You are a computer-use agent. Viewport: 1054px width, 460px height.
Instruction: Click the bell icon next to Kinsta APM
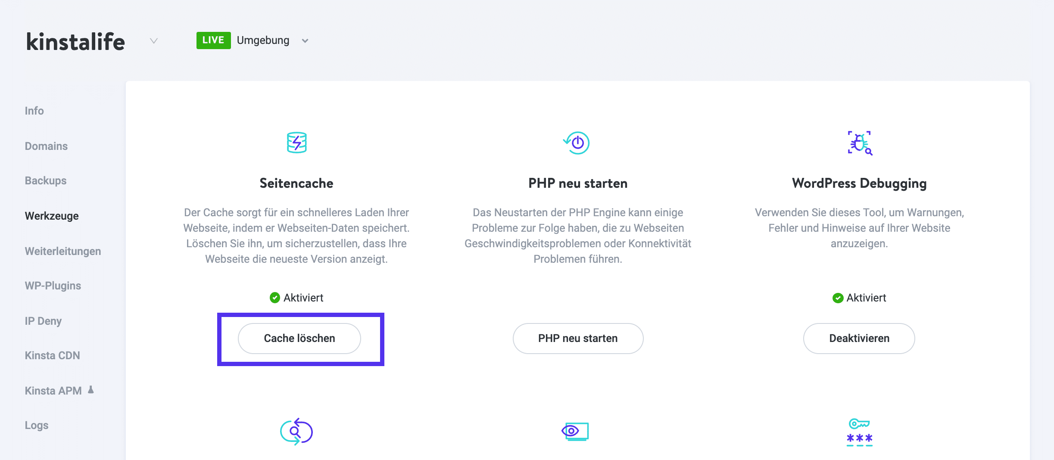coord(92,390)
